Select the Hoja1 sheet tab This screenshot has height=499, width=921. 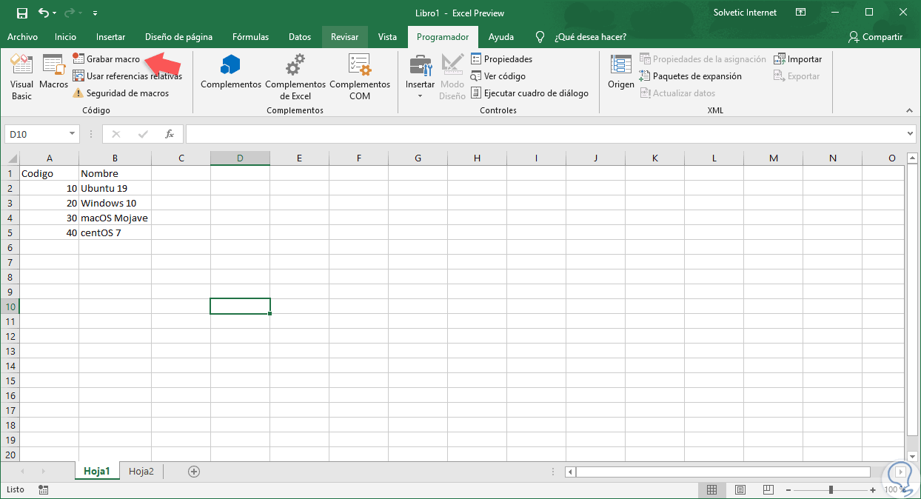point(97,471)
